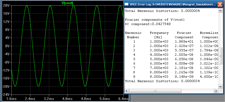The width and height of the screenshot is (225, 102).
Task: Click the 4.0ms time axis label
Action: tap(67, 99)
